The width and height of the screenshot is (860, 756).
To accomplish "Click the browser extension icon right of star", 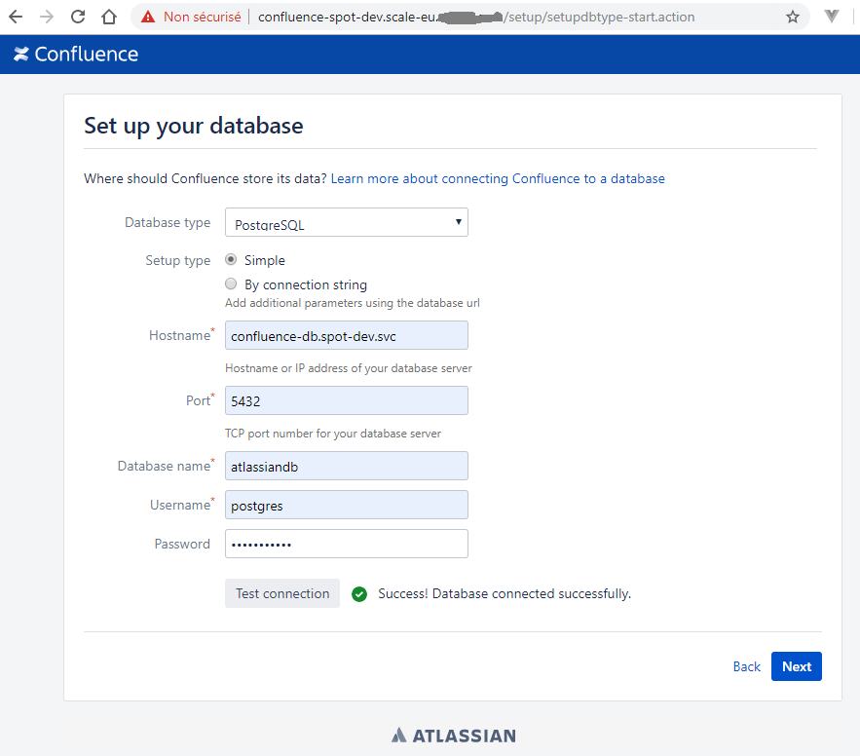I will click(x=832, y=17).
